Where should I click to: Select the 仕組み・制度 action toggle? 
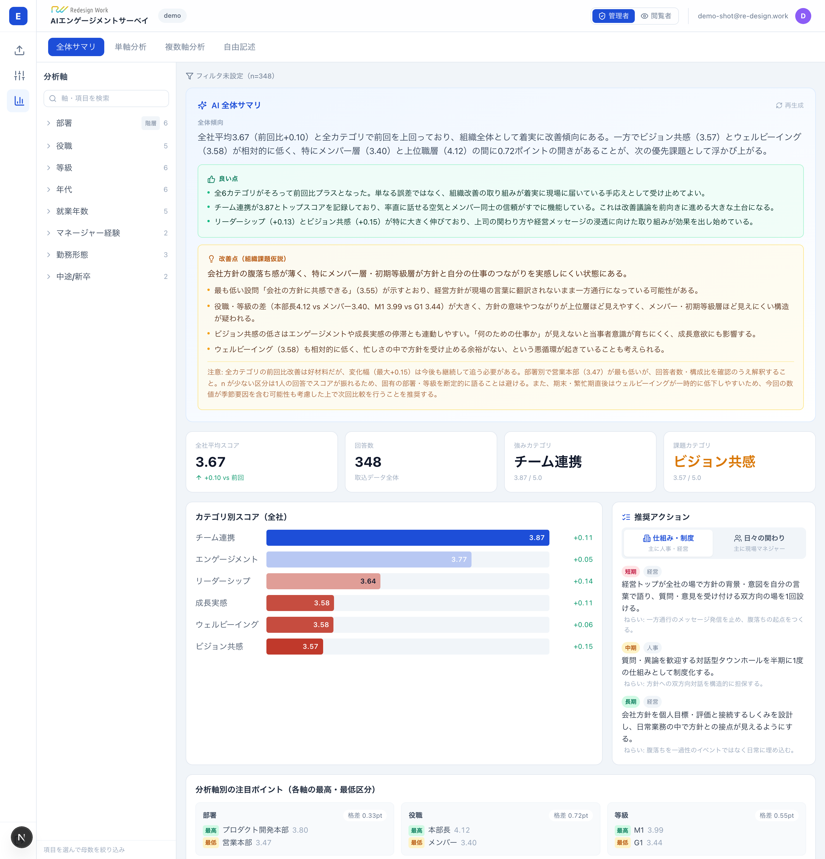[668, 543]
